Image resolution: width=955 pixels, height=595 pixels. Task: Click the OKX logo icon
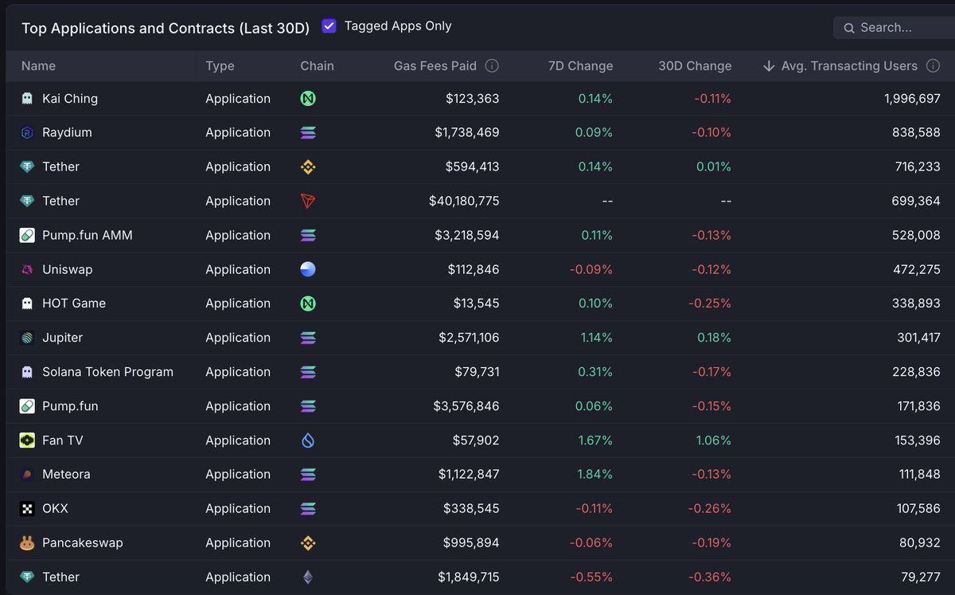[27, 509]
